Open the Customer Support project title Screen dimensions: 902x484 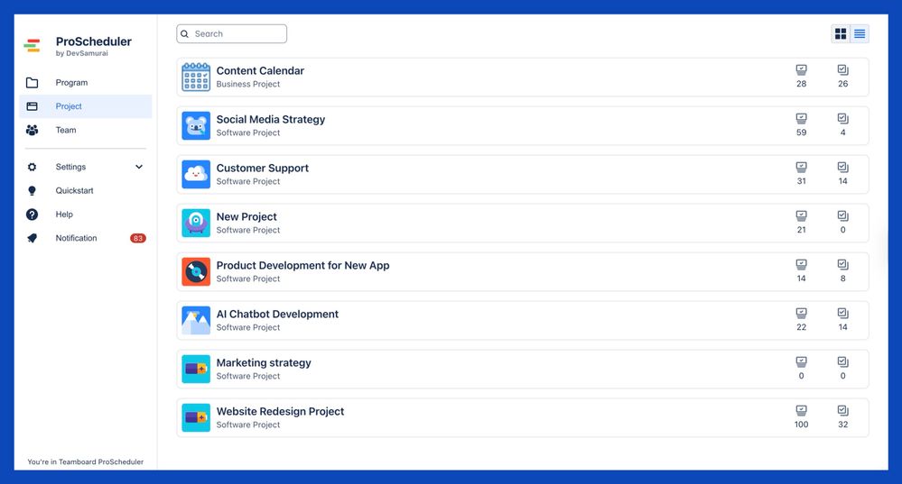pyautogui.click(x=263, y=169)
